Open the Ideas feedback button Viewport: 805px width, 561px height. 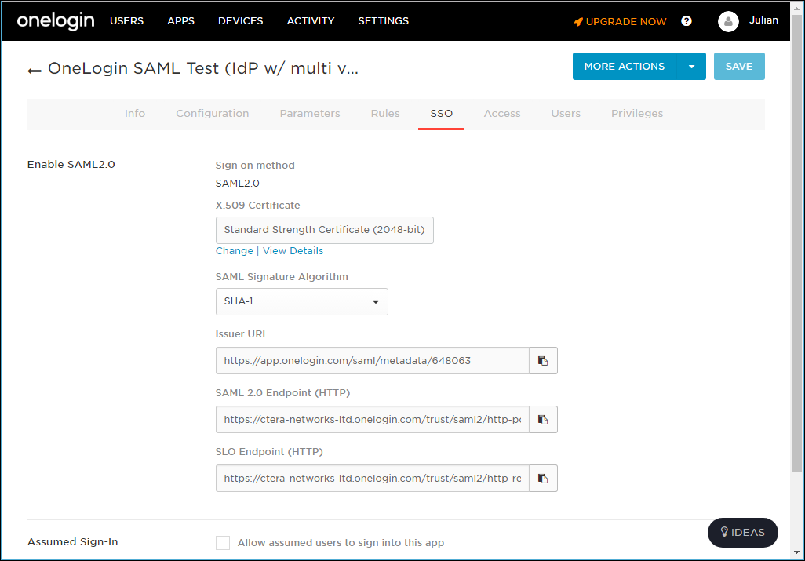[743, 533]
